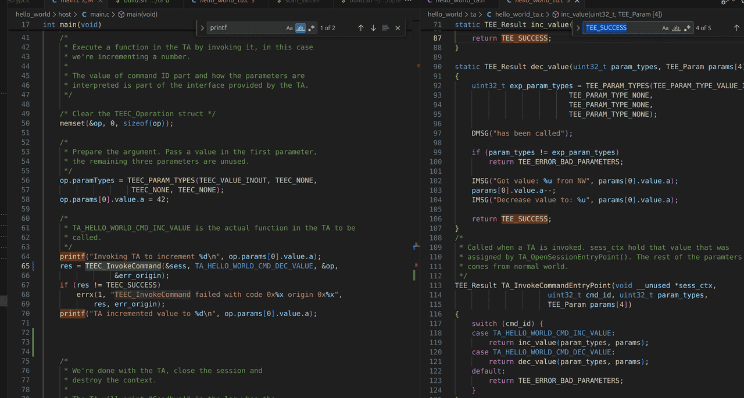Expand replace field in TEE_SUCCESS find widget

click(x=578, y=28)
